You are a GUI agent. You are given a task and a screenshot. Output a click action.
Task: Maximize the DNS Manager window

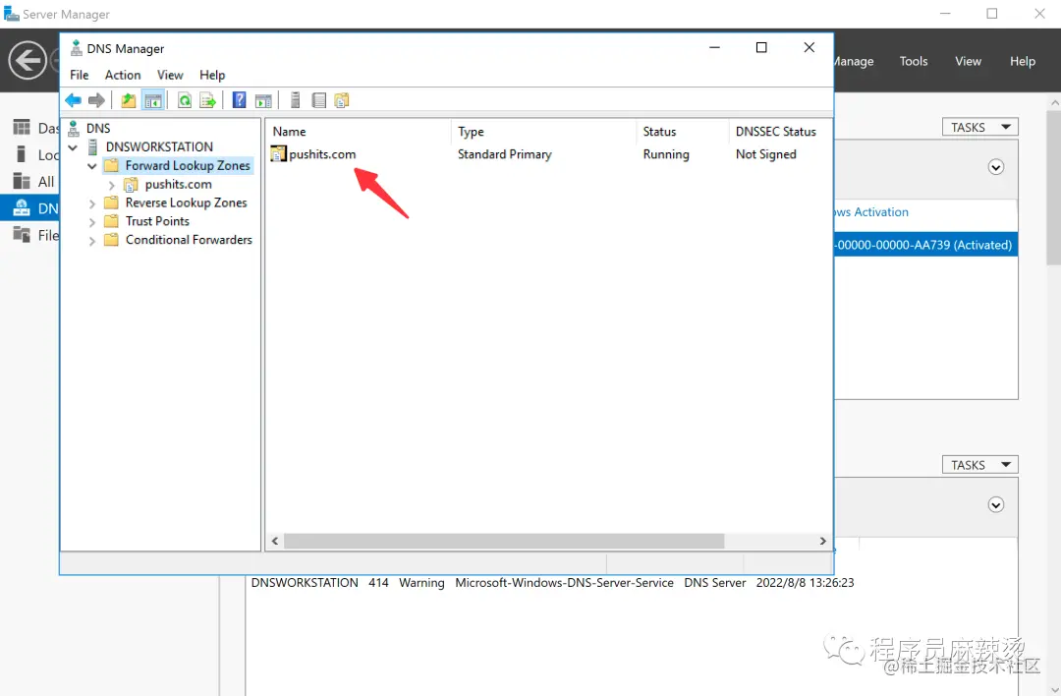[x=761, y=47]
